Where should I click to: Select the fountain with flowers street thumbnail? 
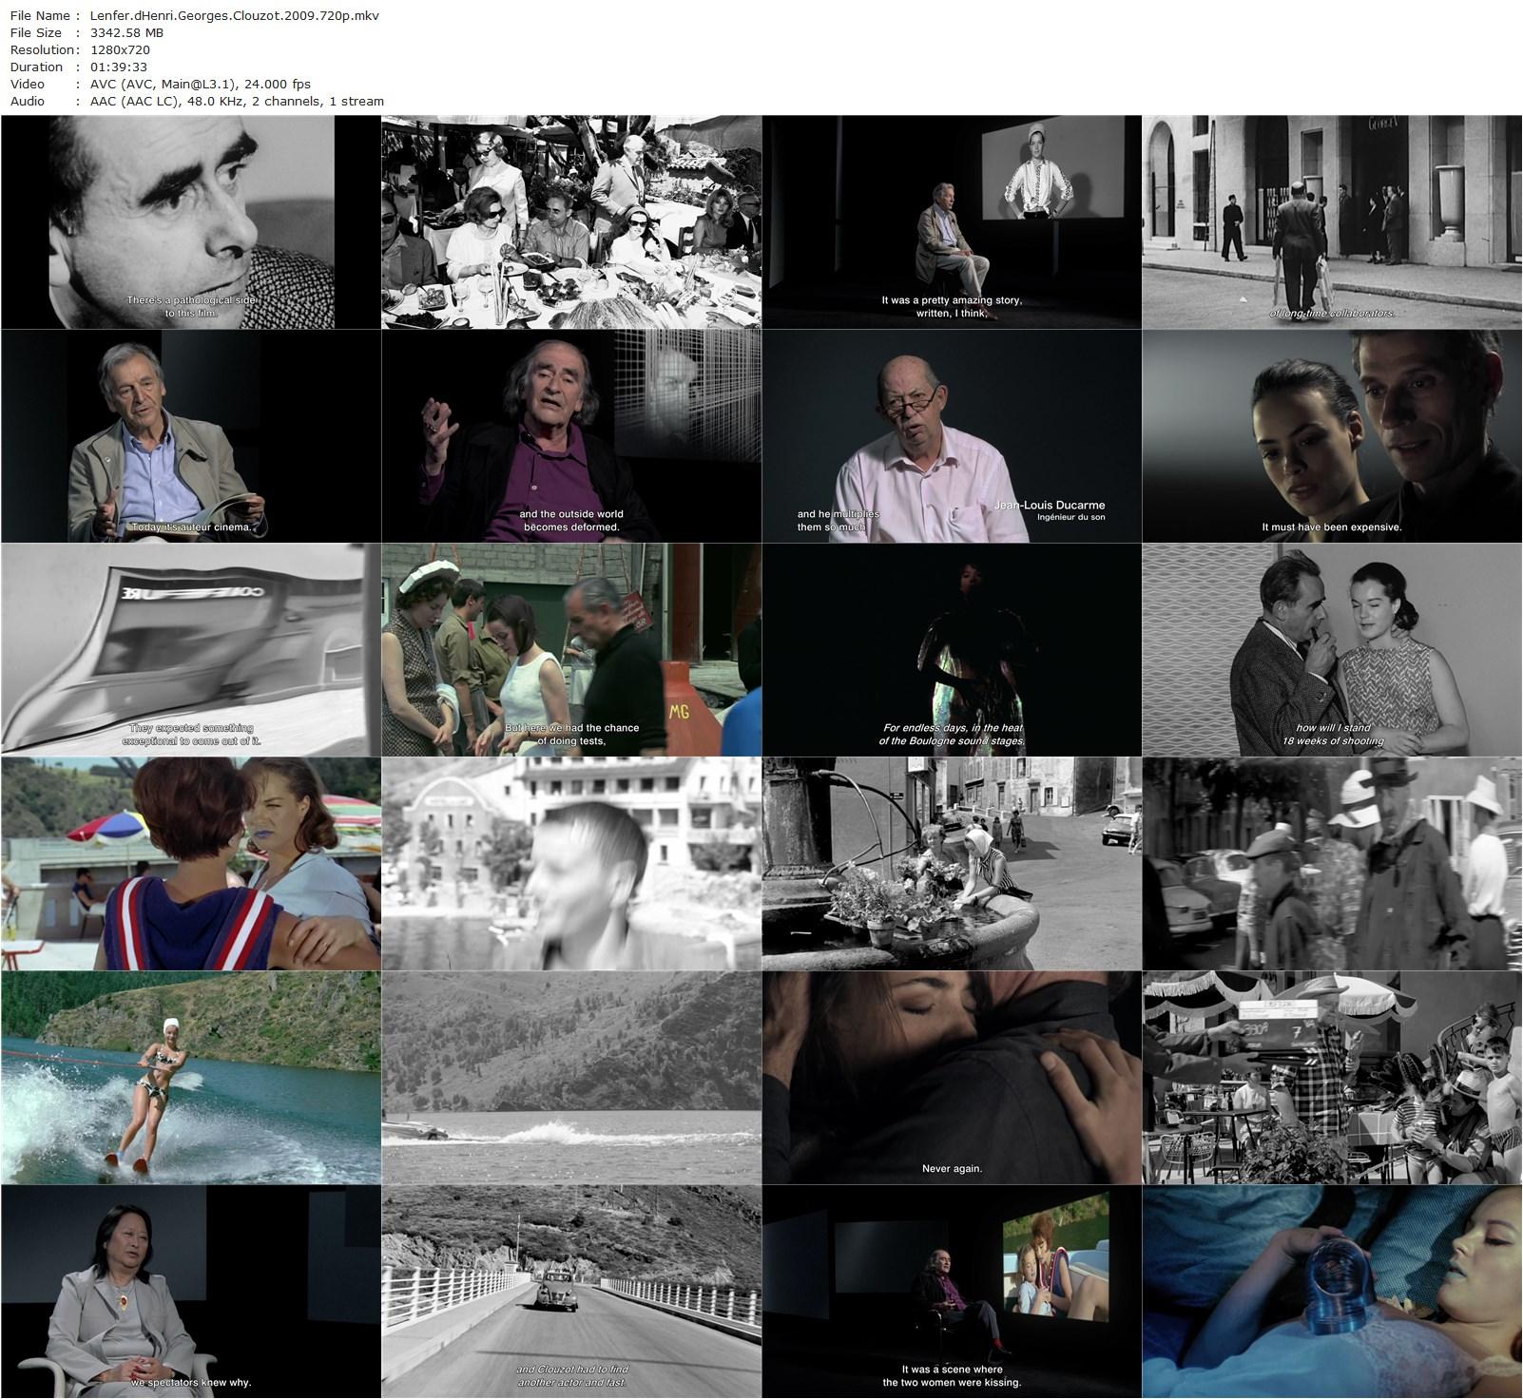952,864
